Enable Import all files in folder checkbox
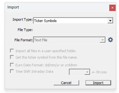The height and width of the screenshot is (93, 119). (12, 51)
